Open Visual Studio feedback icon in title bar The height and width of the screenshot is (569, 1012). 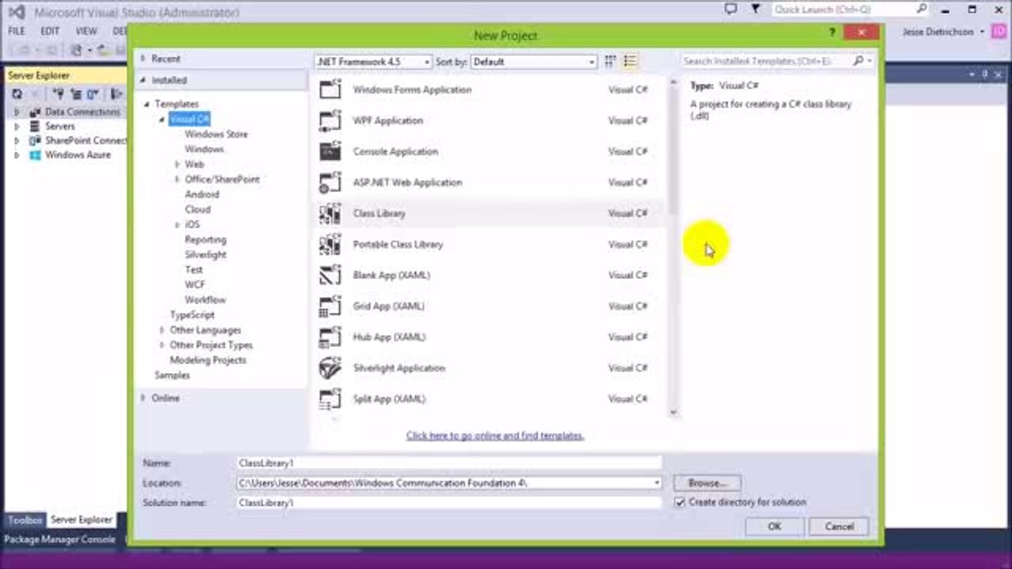point(731,9)
